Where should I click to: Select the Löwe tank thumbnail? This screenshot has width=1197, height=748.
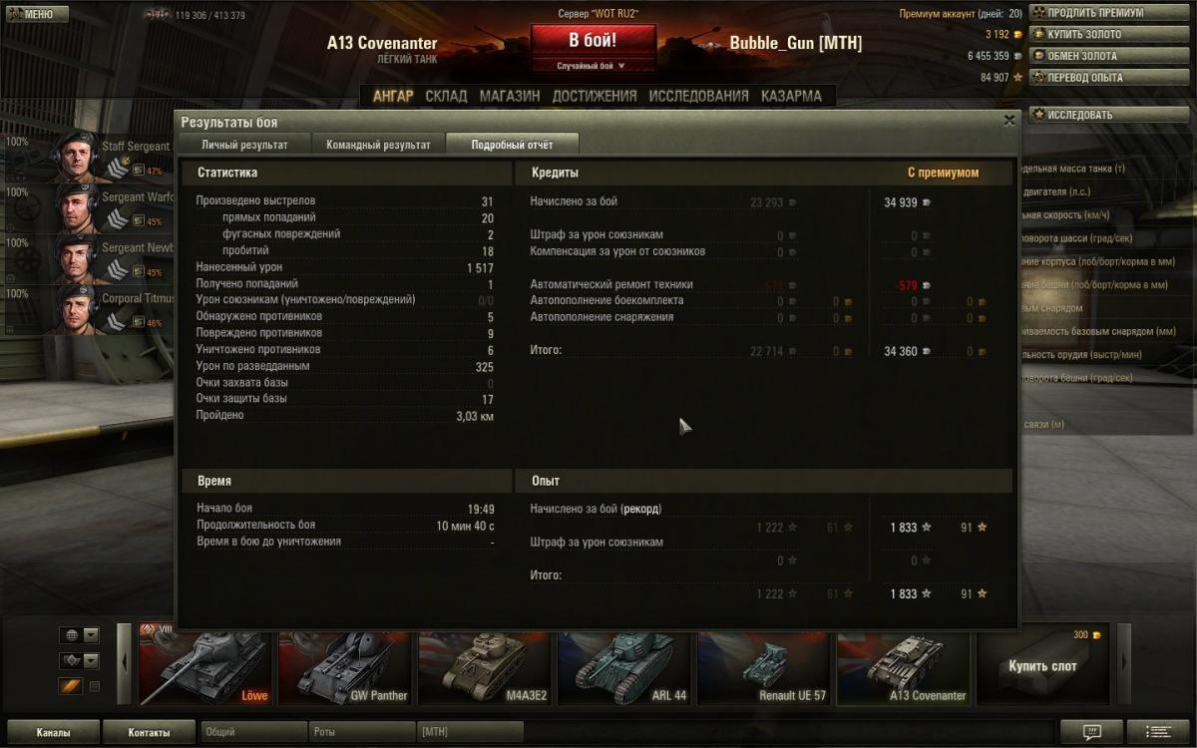click(205, 665)
